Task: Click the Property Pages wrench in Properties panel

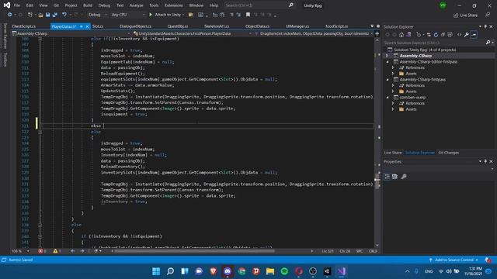Action: (x=404, y=177)
